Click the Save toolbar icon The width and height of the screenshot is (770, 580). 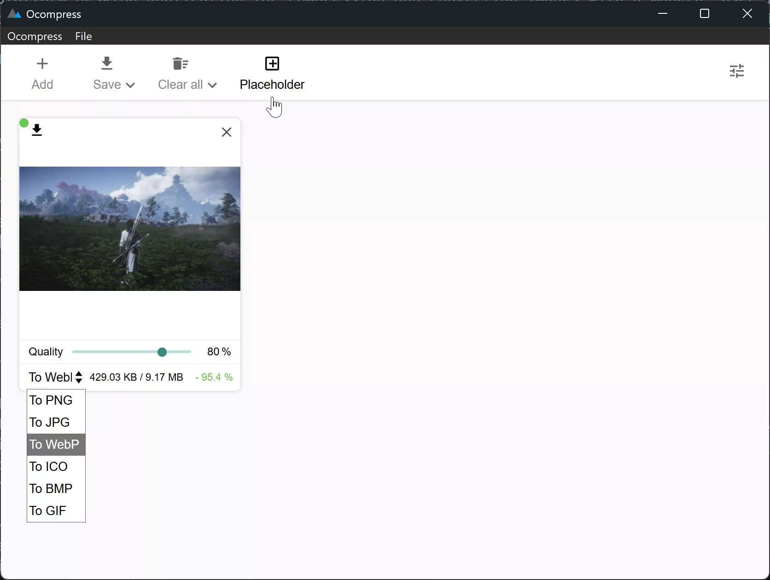pos(106,63)
